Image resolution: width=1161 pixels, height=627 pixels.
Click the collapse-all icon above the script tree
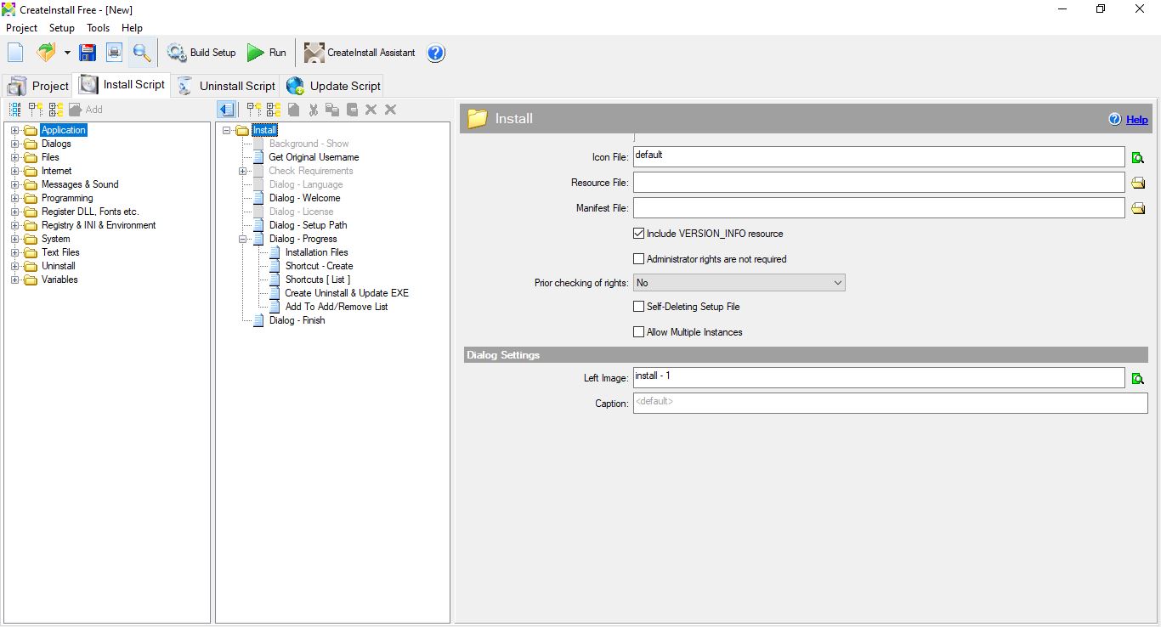[273, 110]
